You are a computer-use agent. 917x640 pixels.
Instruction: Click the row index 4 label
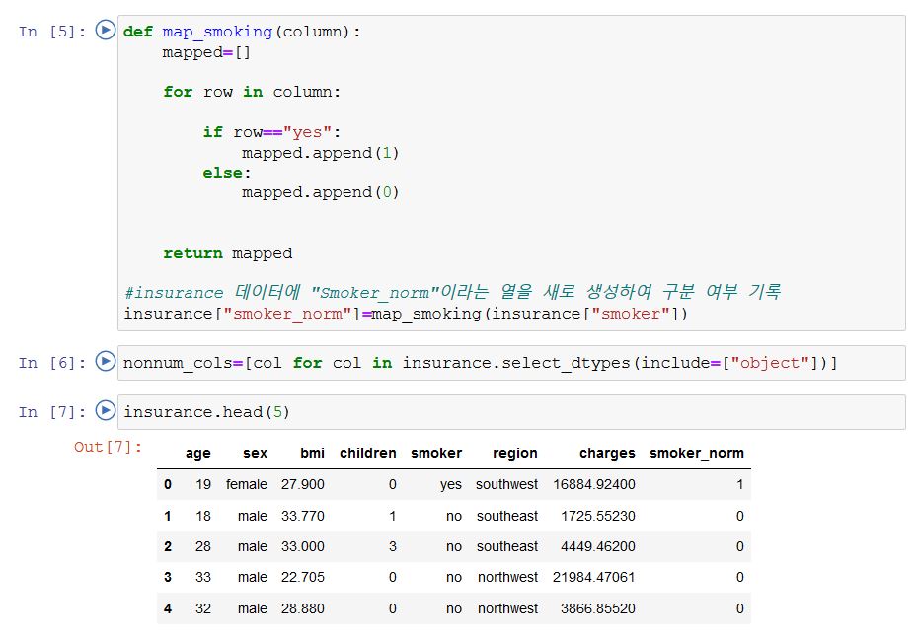coord(168,608)
